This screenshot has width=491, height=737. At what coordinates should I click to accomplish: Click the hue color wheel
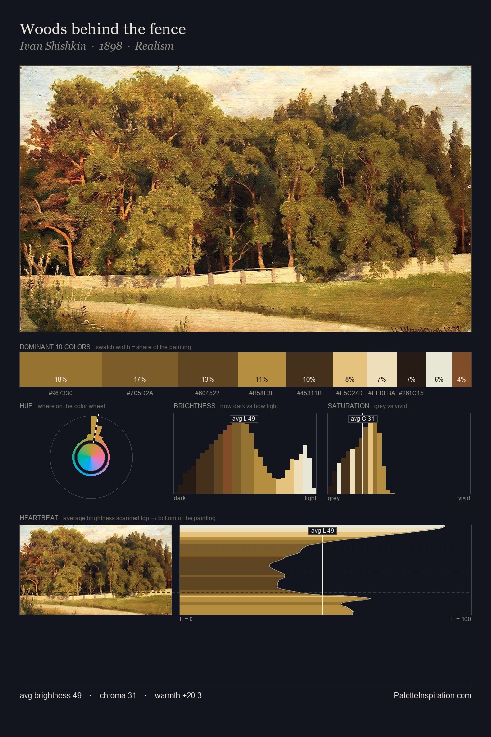[x=91, y=457]
